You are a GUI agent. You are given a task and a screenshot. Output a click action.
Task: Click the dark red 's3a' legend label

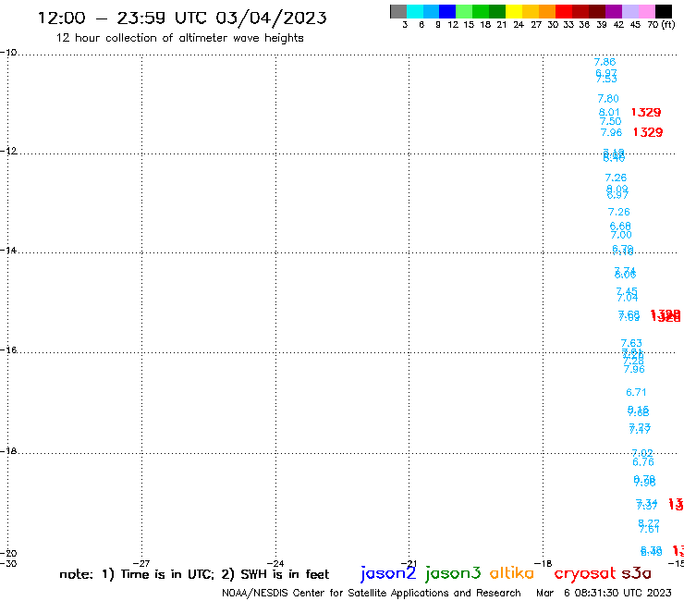click(636, 573)
